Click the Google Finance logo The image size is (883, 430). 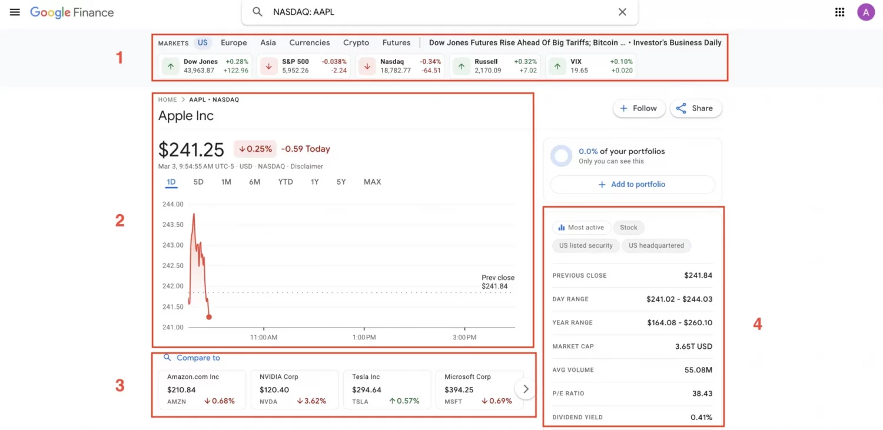point(72,12)
